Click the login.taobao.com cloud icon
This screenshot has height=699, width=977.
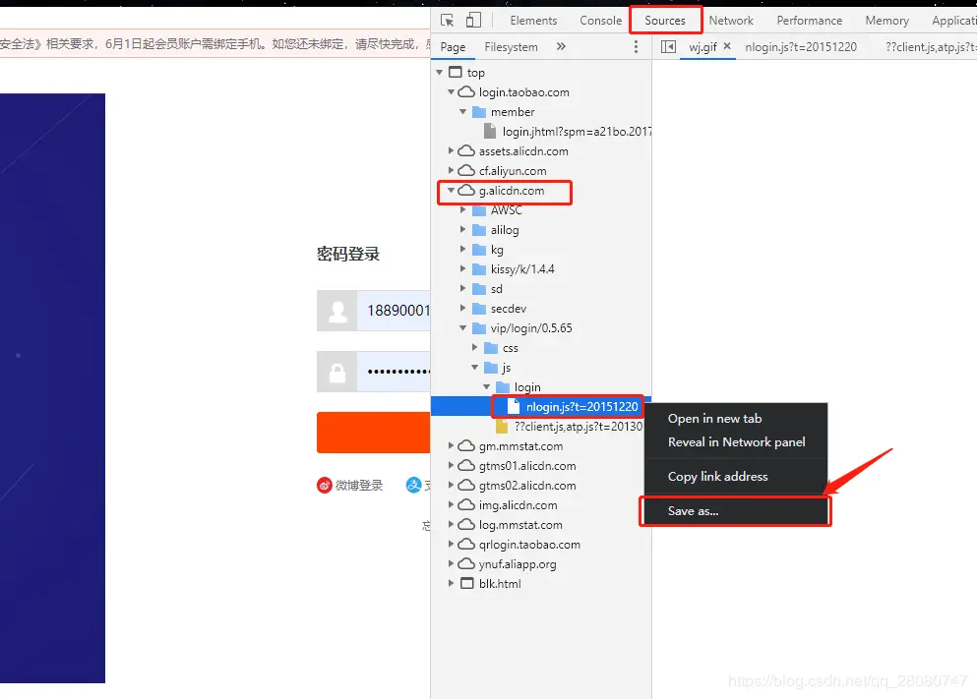466,92
